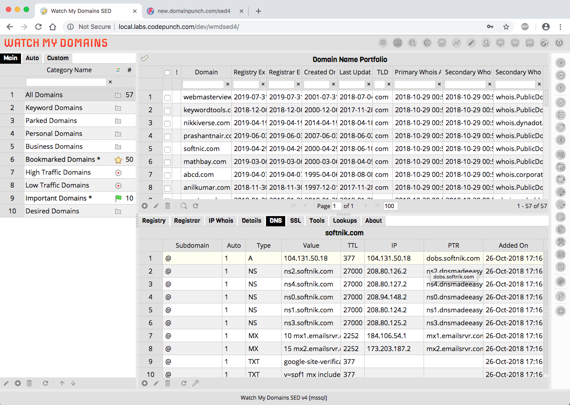The width and height of the screenshot is (570, 405).
Task: Click the line chart icon in top toolbar
Action: [456, 43]
